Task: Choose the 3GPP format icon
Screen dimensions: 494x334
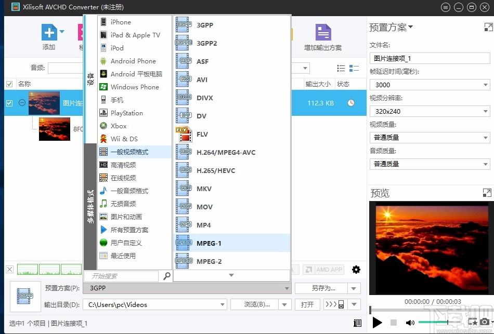Action: tap(184, 25)
